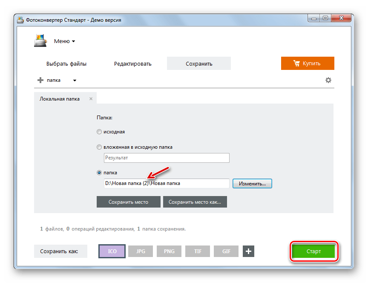
Task: Click the files and operations status text
Action: [x=113, y=229]
